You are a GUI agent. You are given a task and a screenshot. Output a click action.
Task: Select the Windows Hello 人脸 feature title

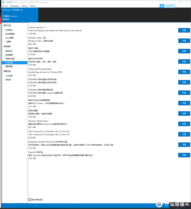37,38
